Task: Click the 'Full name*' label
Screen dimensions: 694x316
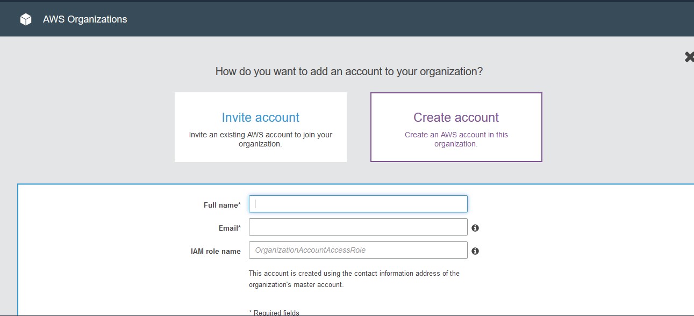Action: coord(222,205)
